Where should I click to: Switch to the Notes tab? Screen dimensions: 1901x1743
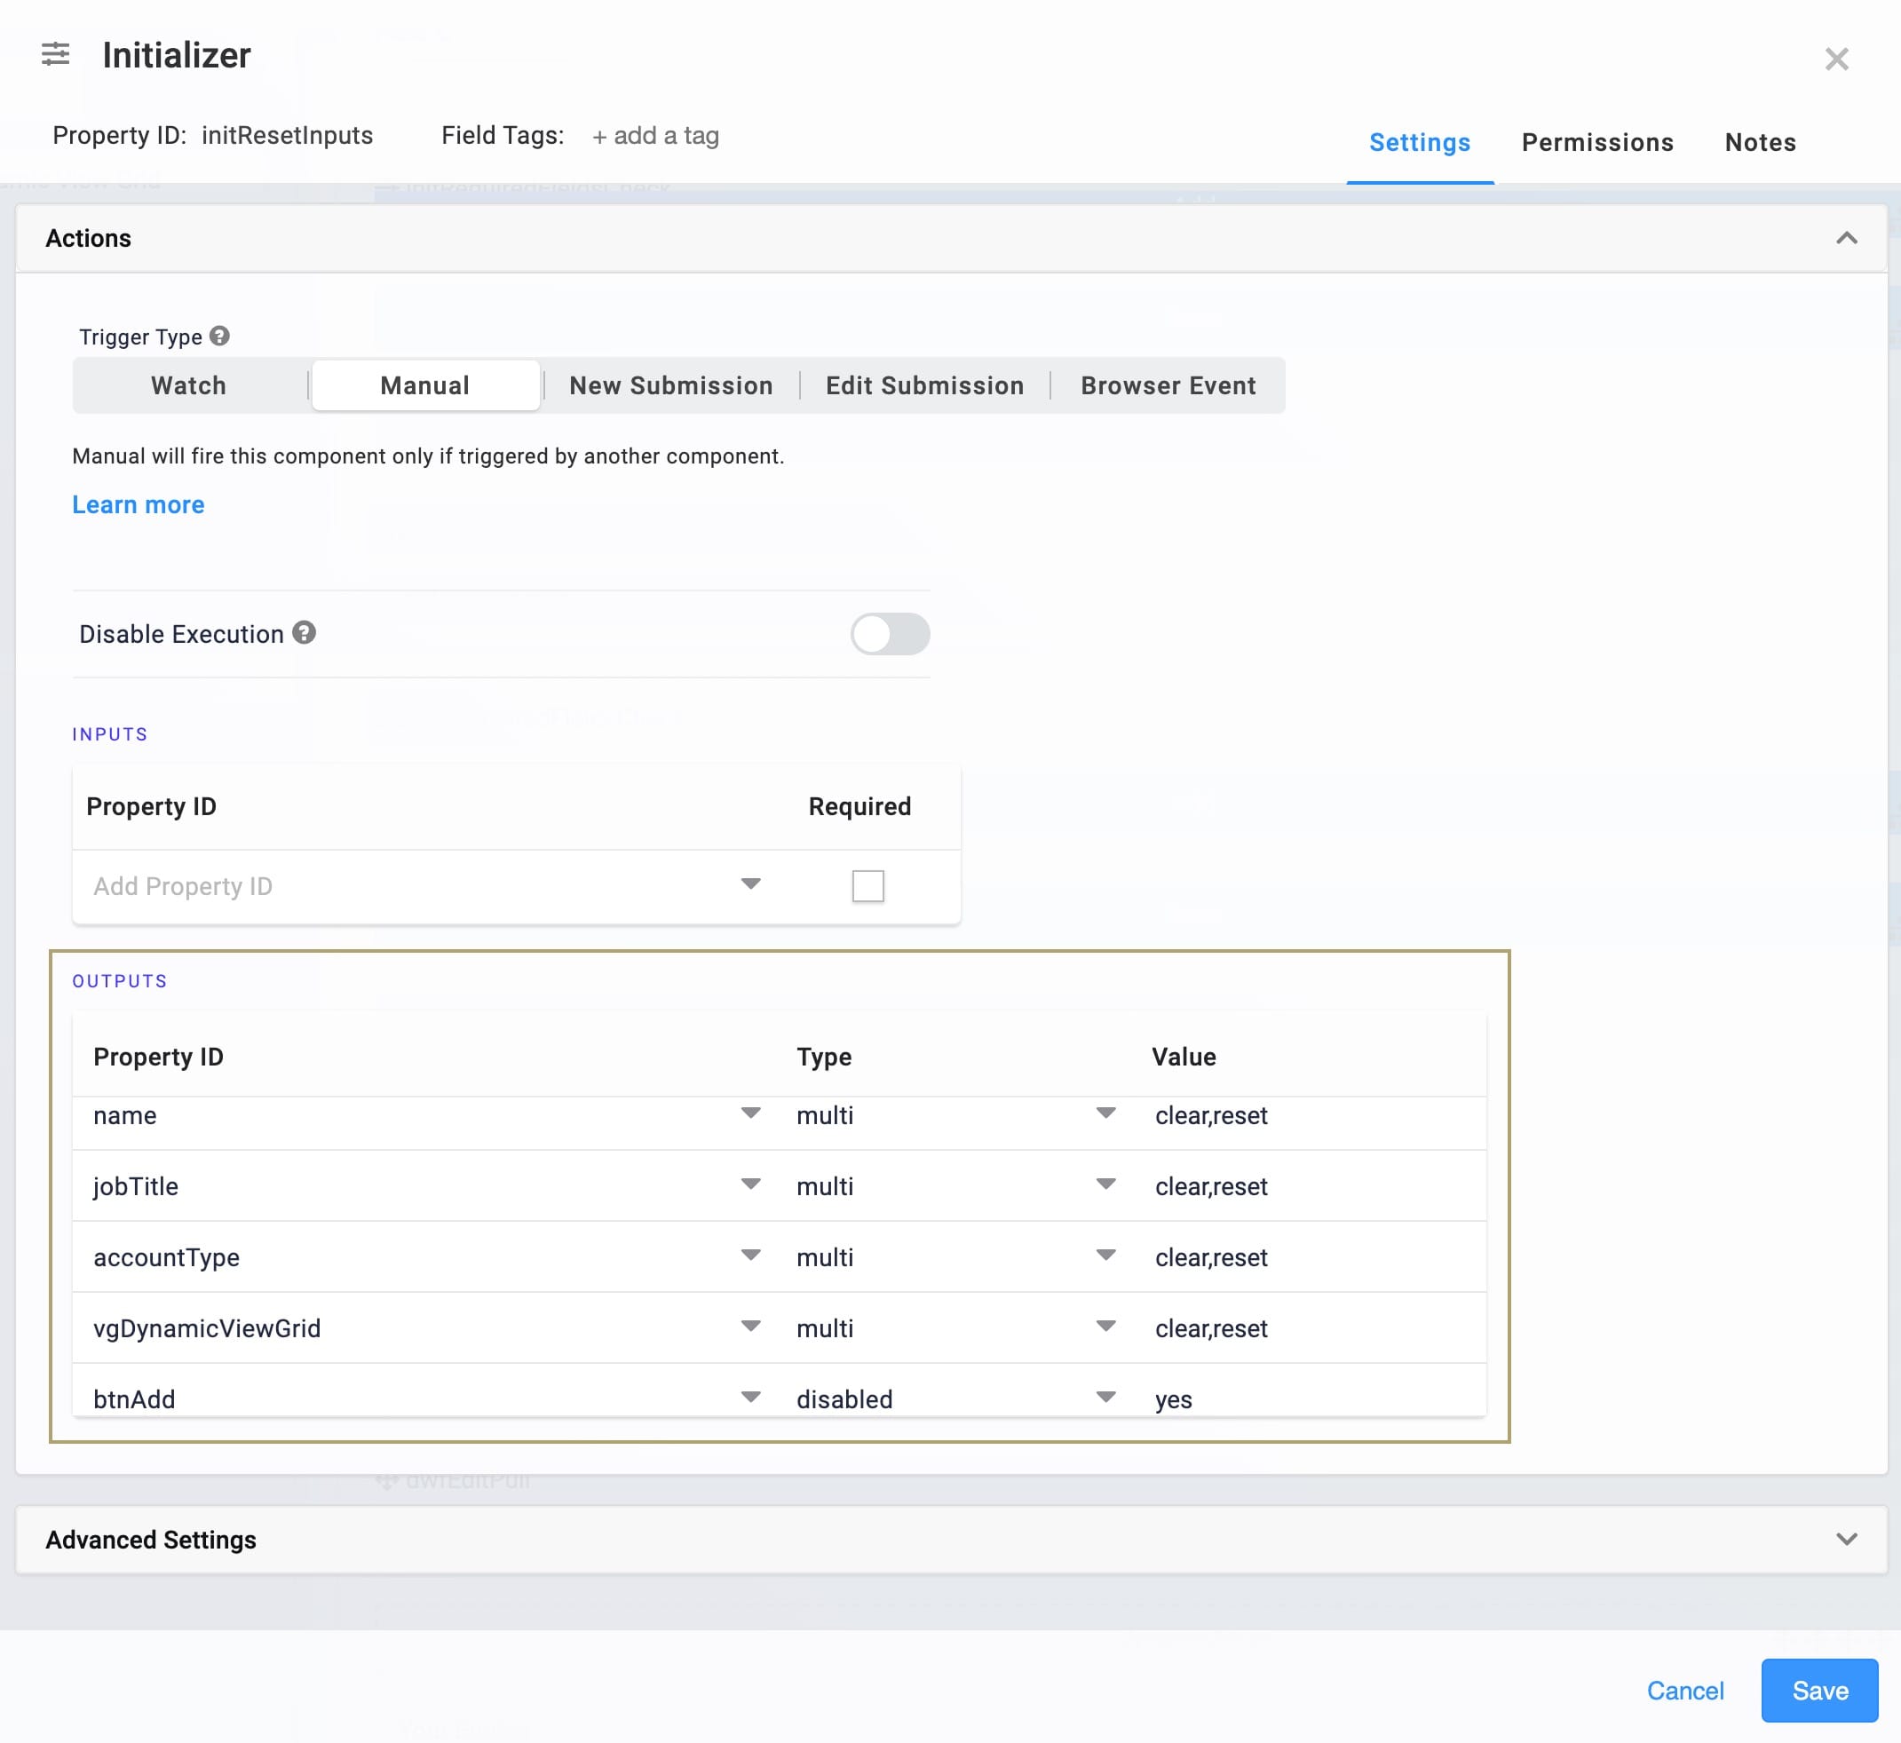[x=1760, y=142]
